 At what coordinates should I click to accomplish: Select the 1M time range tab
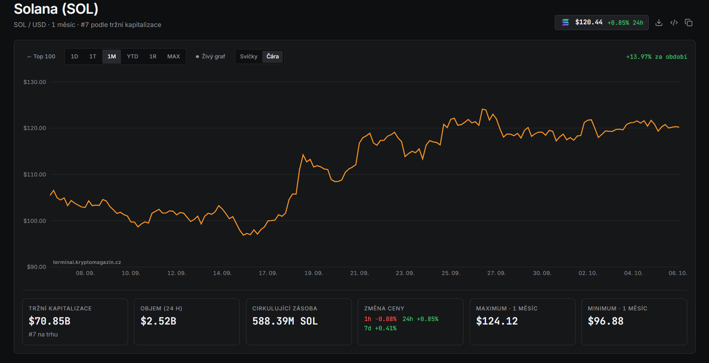112,57
